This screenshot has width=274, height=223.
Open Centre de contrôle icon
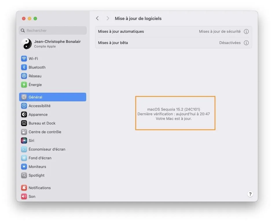(24, 132)
